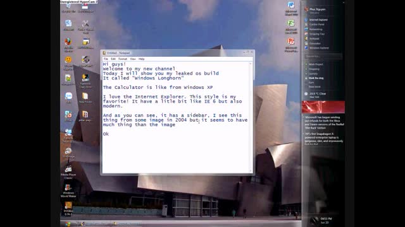The height and width of the screenshot is (227, 405).
Task: Open Windows Movie Maker desktop shortcut
Action: [68, 190]
